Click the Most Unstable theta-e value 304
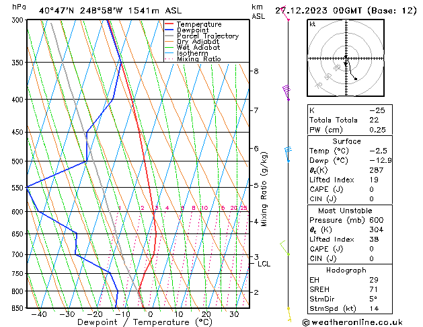The width and height of the screenshot is (423, 327). pyautogui.click(x=377, y=230)
